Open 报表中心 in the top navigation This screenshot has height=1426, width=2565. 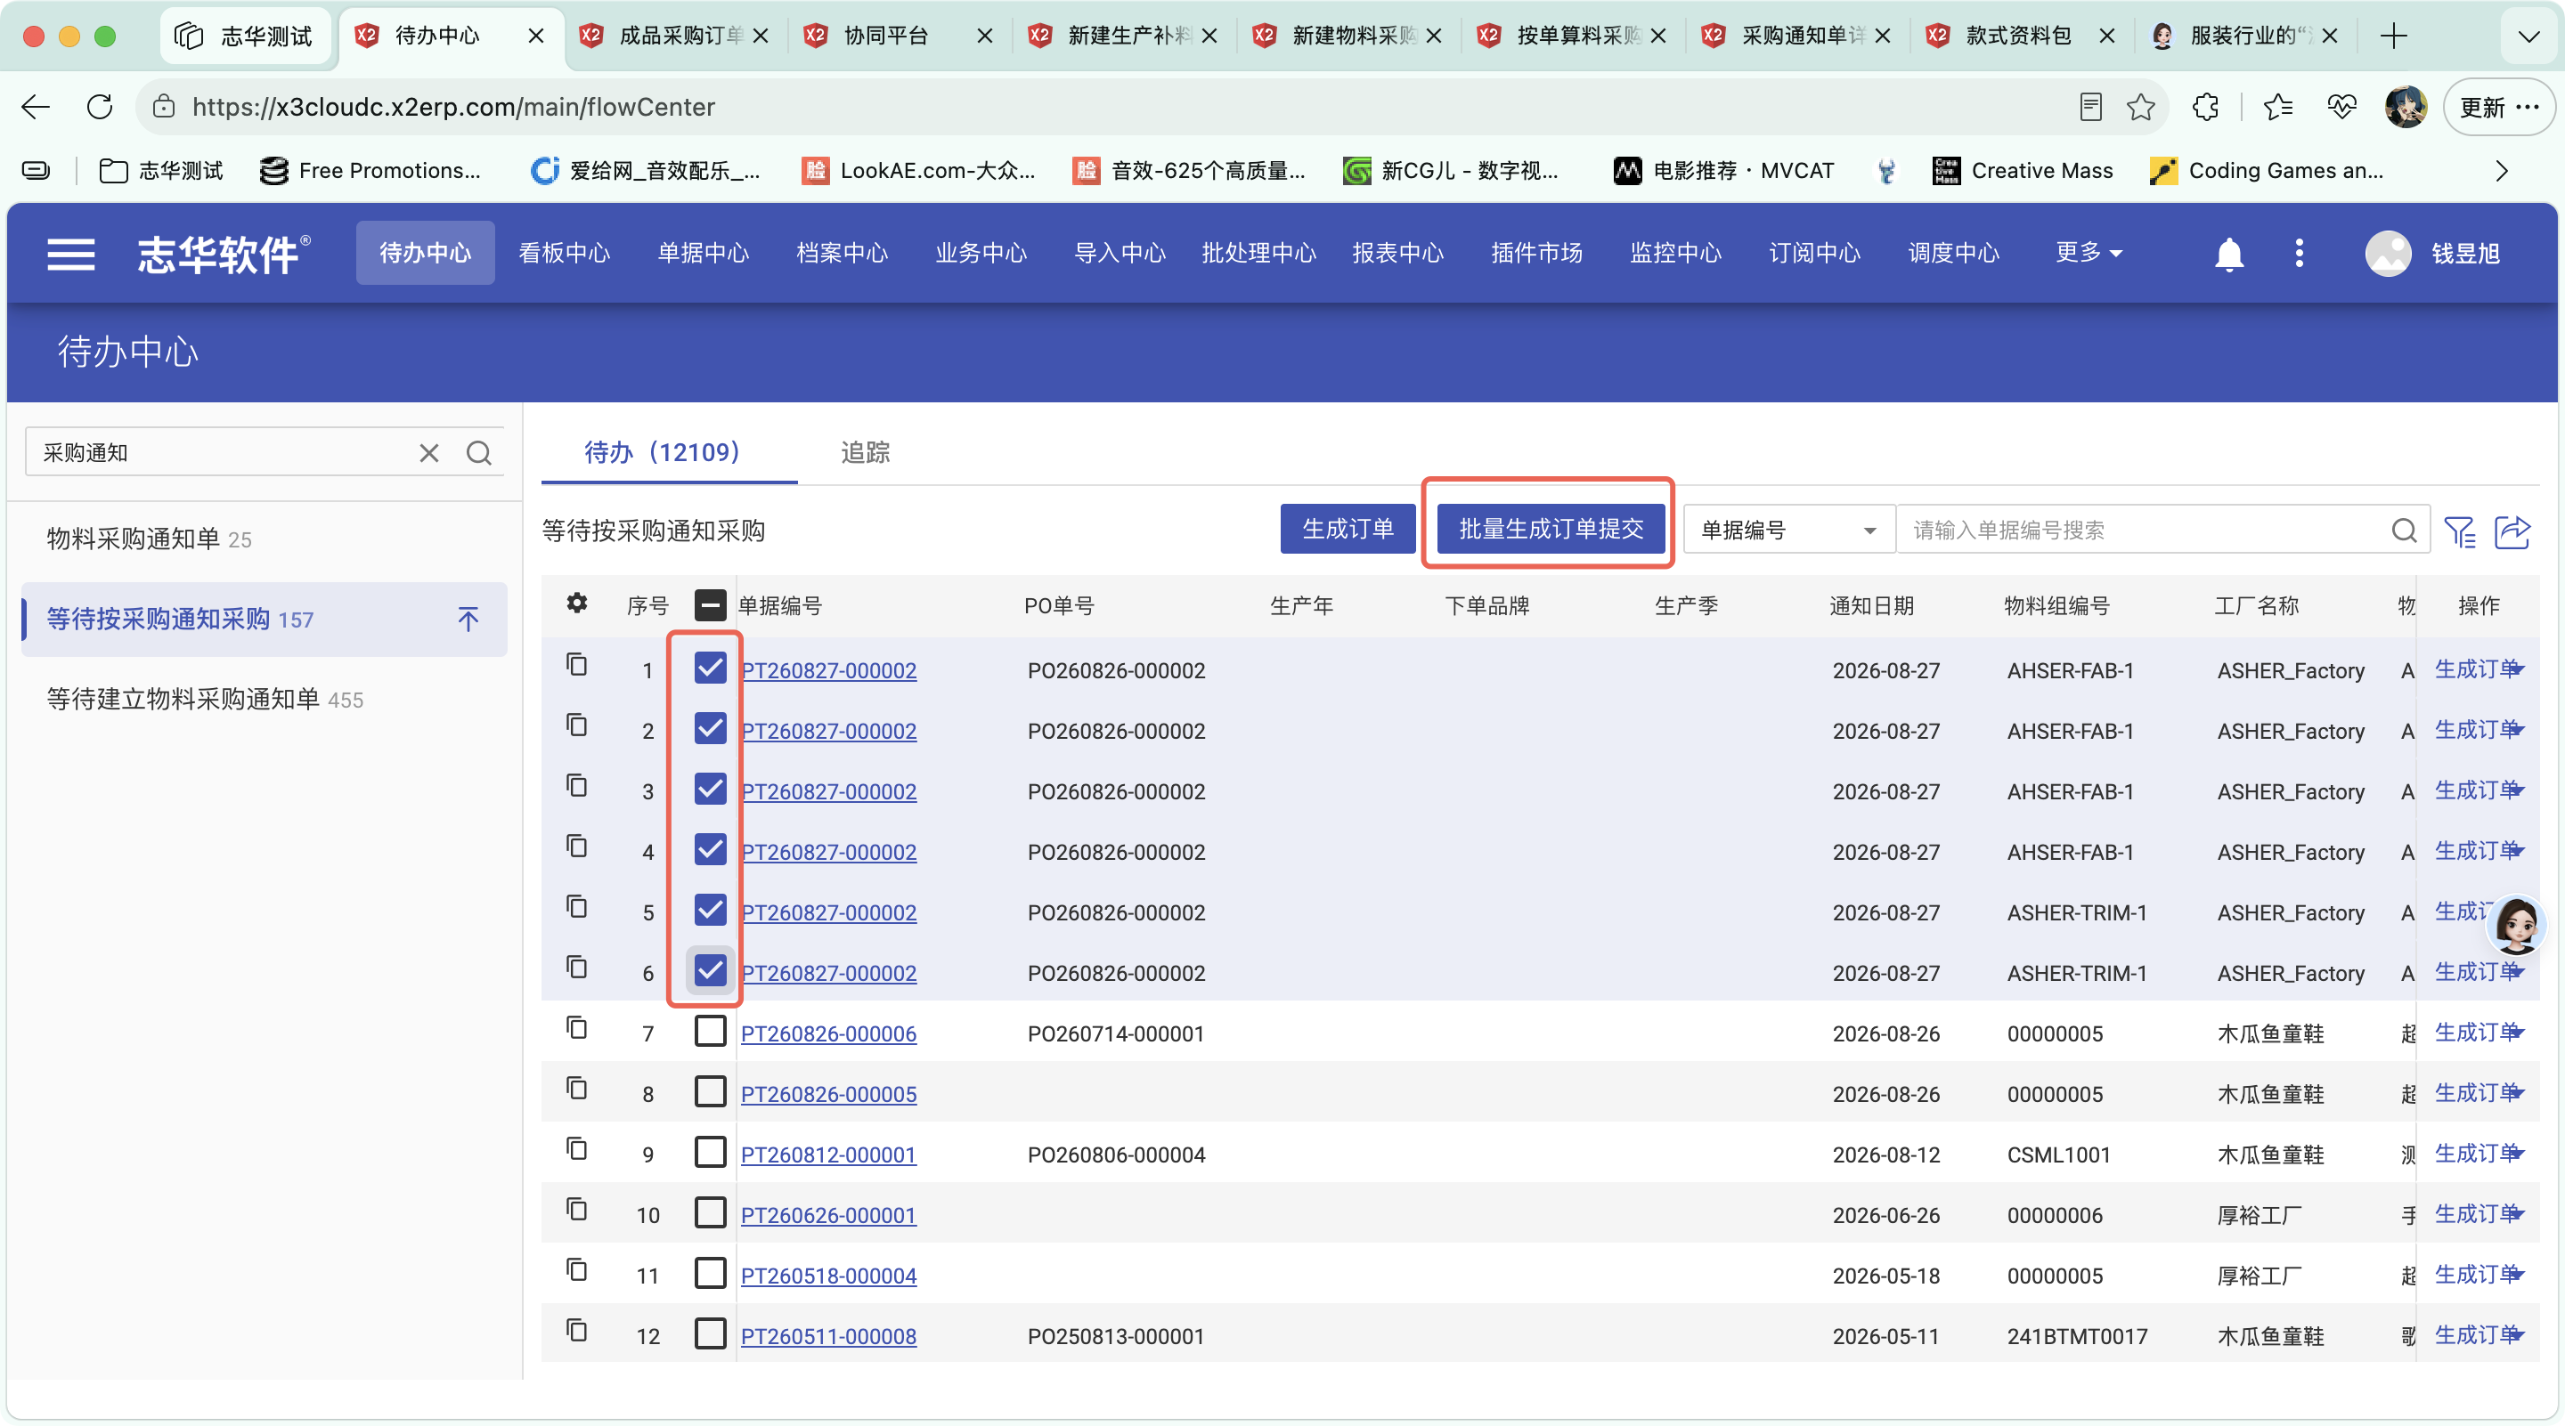tap(1397, 253)
